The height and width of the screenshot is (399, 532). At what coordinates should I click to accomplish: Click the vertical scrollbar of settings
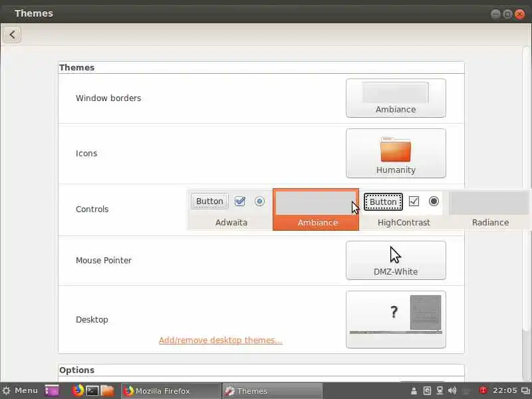tap(526, 189)
